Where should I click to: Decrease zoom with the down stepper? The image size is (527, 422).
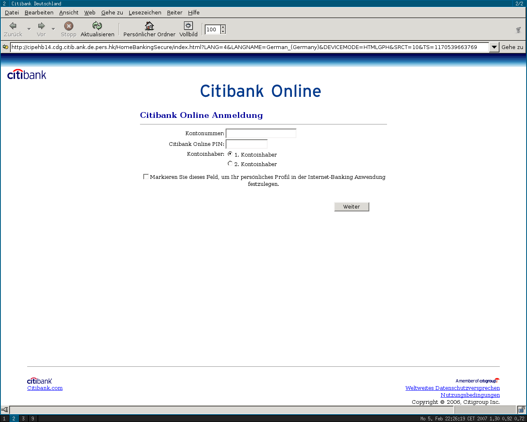click(223, 32)
